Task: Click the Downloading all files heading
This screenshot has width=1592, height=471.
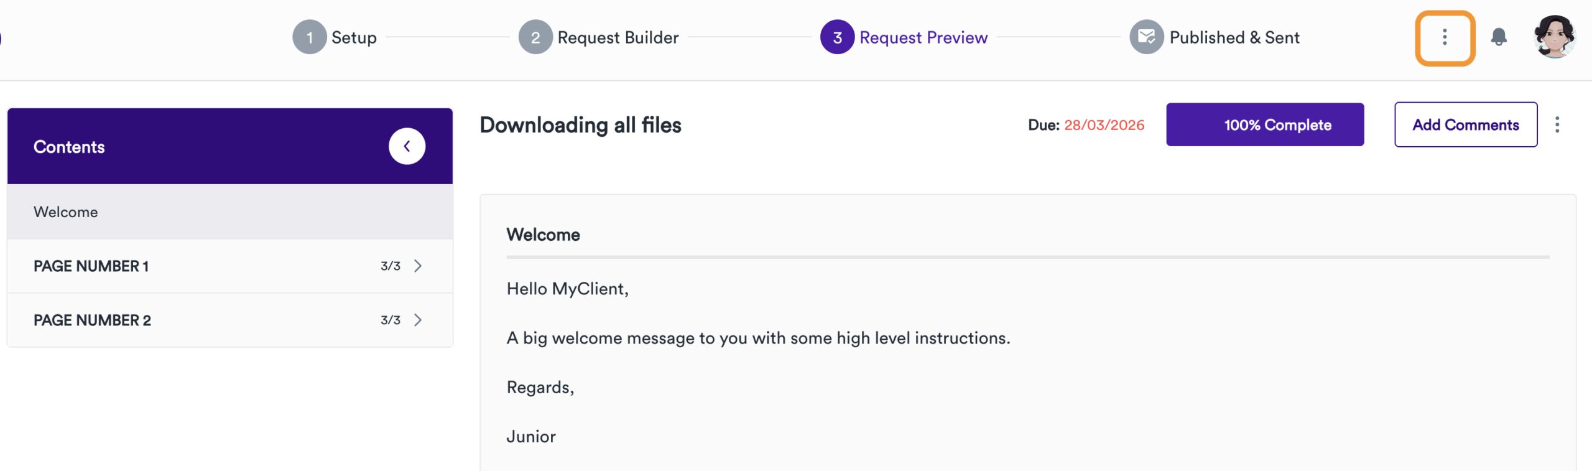Action: (x=580, y=125)
